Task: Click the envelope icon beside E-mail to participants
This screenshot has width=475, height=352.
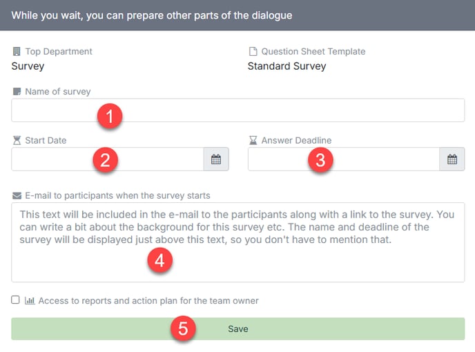Action: pos(17,196)
